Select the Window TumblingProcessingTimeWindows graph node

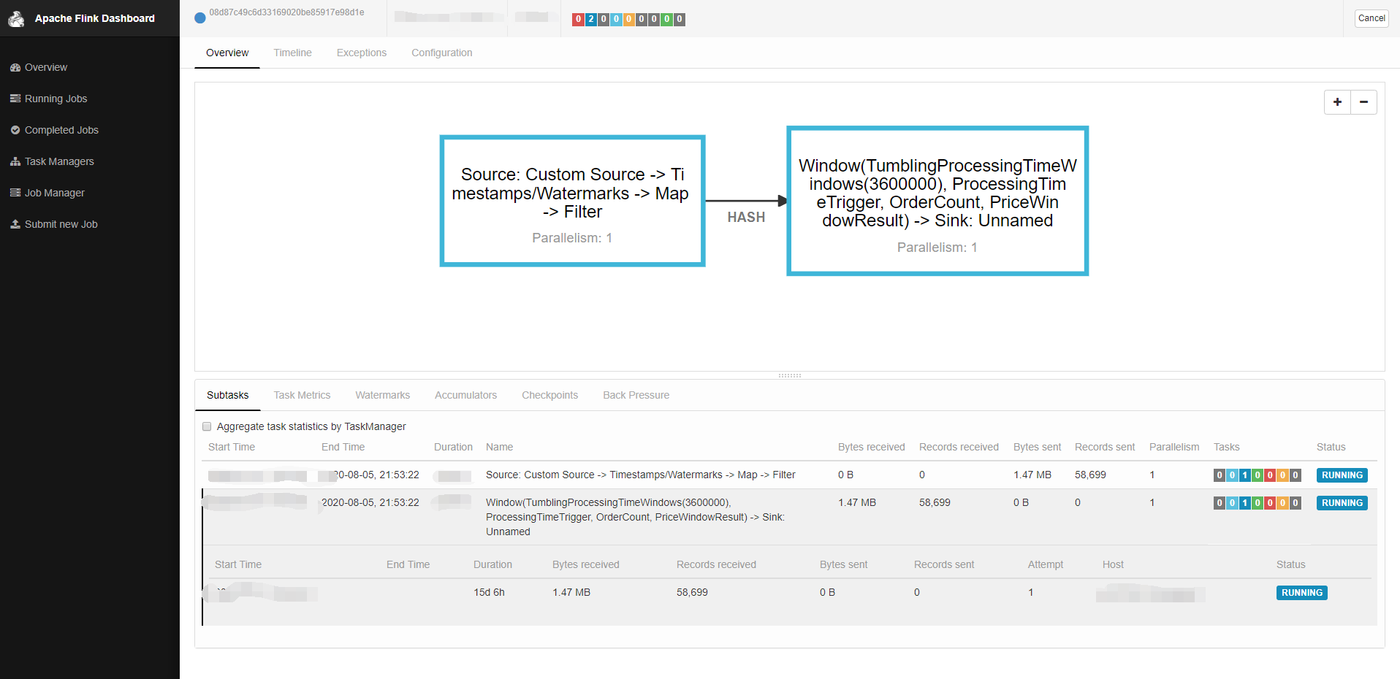[937, 201]
